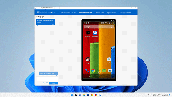Click the nudge icon next to Enviar
This screenshot has height=97, width=172.
click(47, 83)
